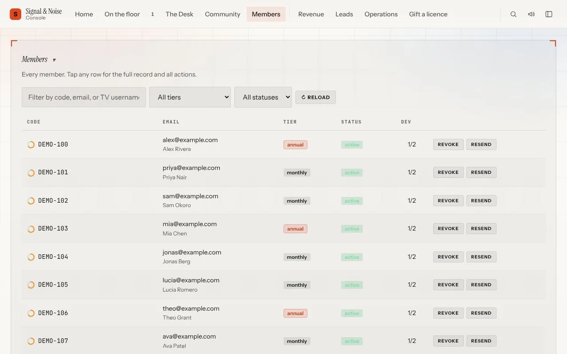This screenshot has height=354, width=567.
Task: Open the Community tab
Action: point(222,14)
